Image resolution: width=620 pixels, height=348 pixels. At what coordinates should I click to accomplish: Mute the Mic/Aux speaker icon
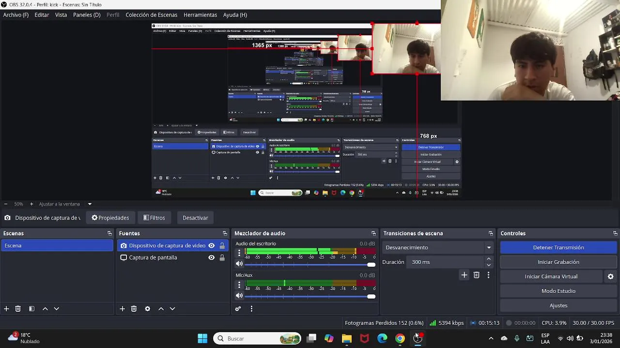point(239,296)
